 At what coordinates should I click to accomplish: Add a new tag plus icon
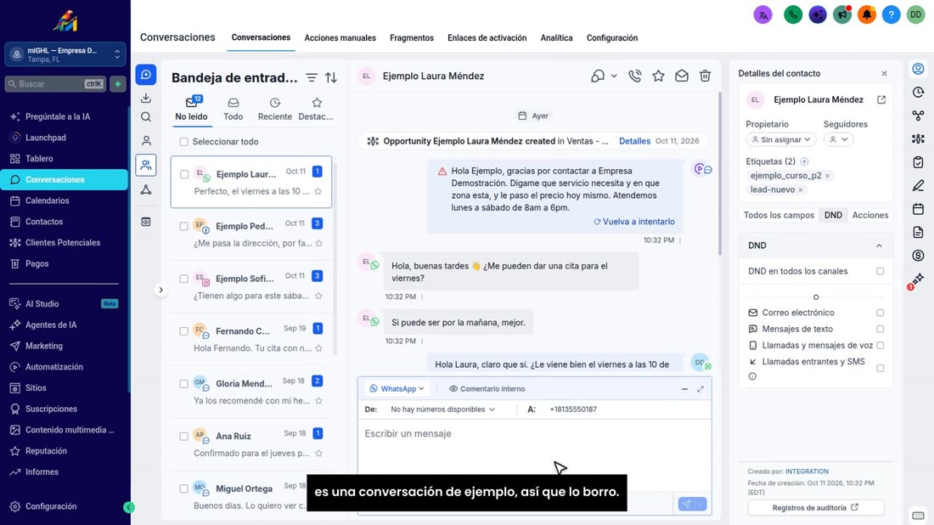[804, 161]
